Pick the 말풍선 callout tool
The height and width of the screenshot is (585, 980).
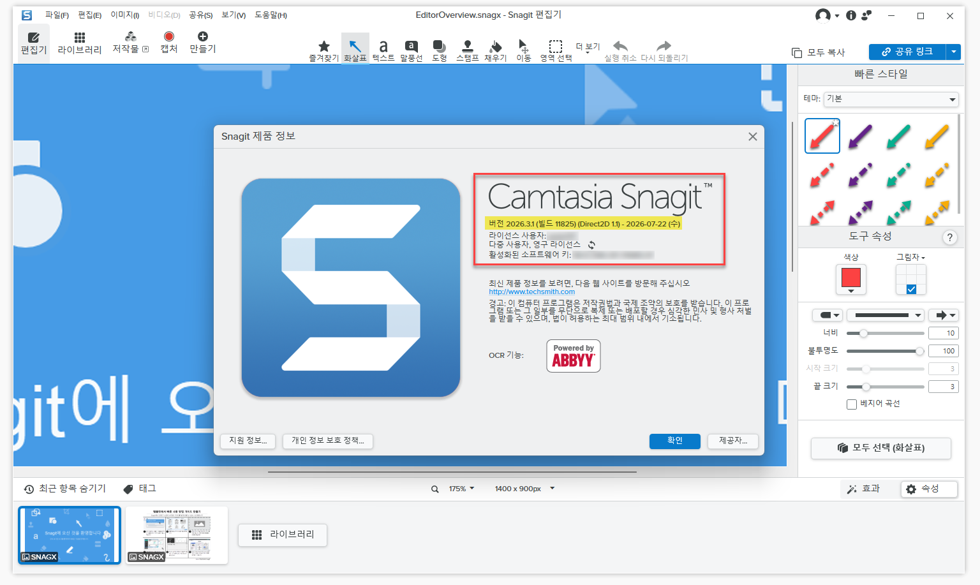pos(412,50)
